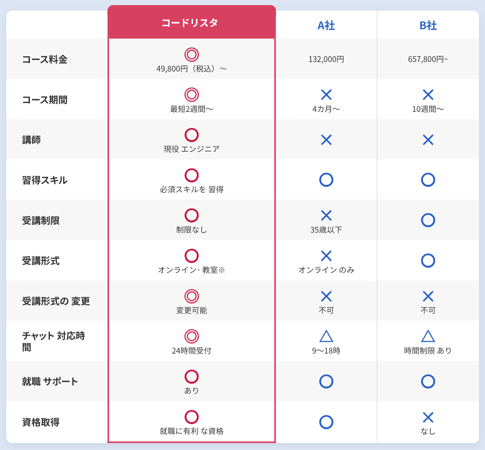Viewport: 485px width, 450px height.
Task: Click A社's 132,000円 price
Action: [x=326, y=59]
